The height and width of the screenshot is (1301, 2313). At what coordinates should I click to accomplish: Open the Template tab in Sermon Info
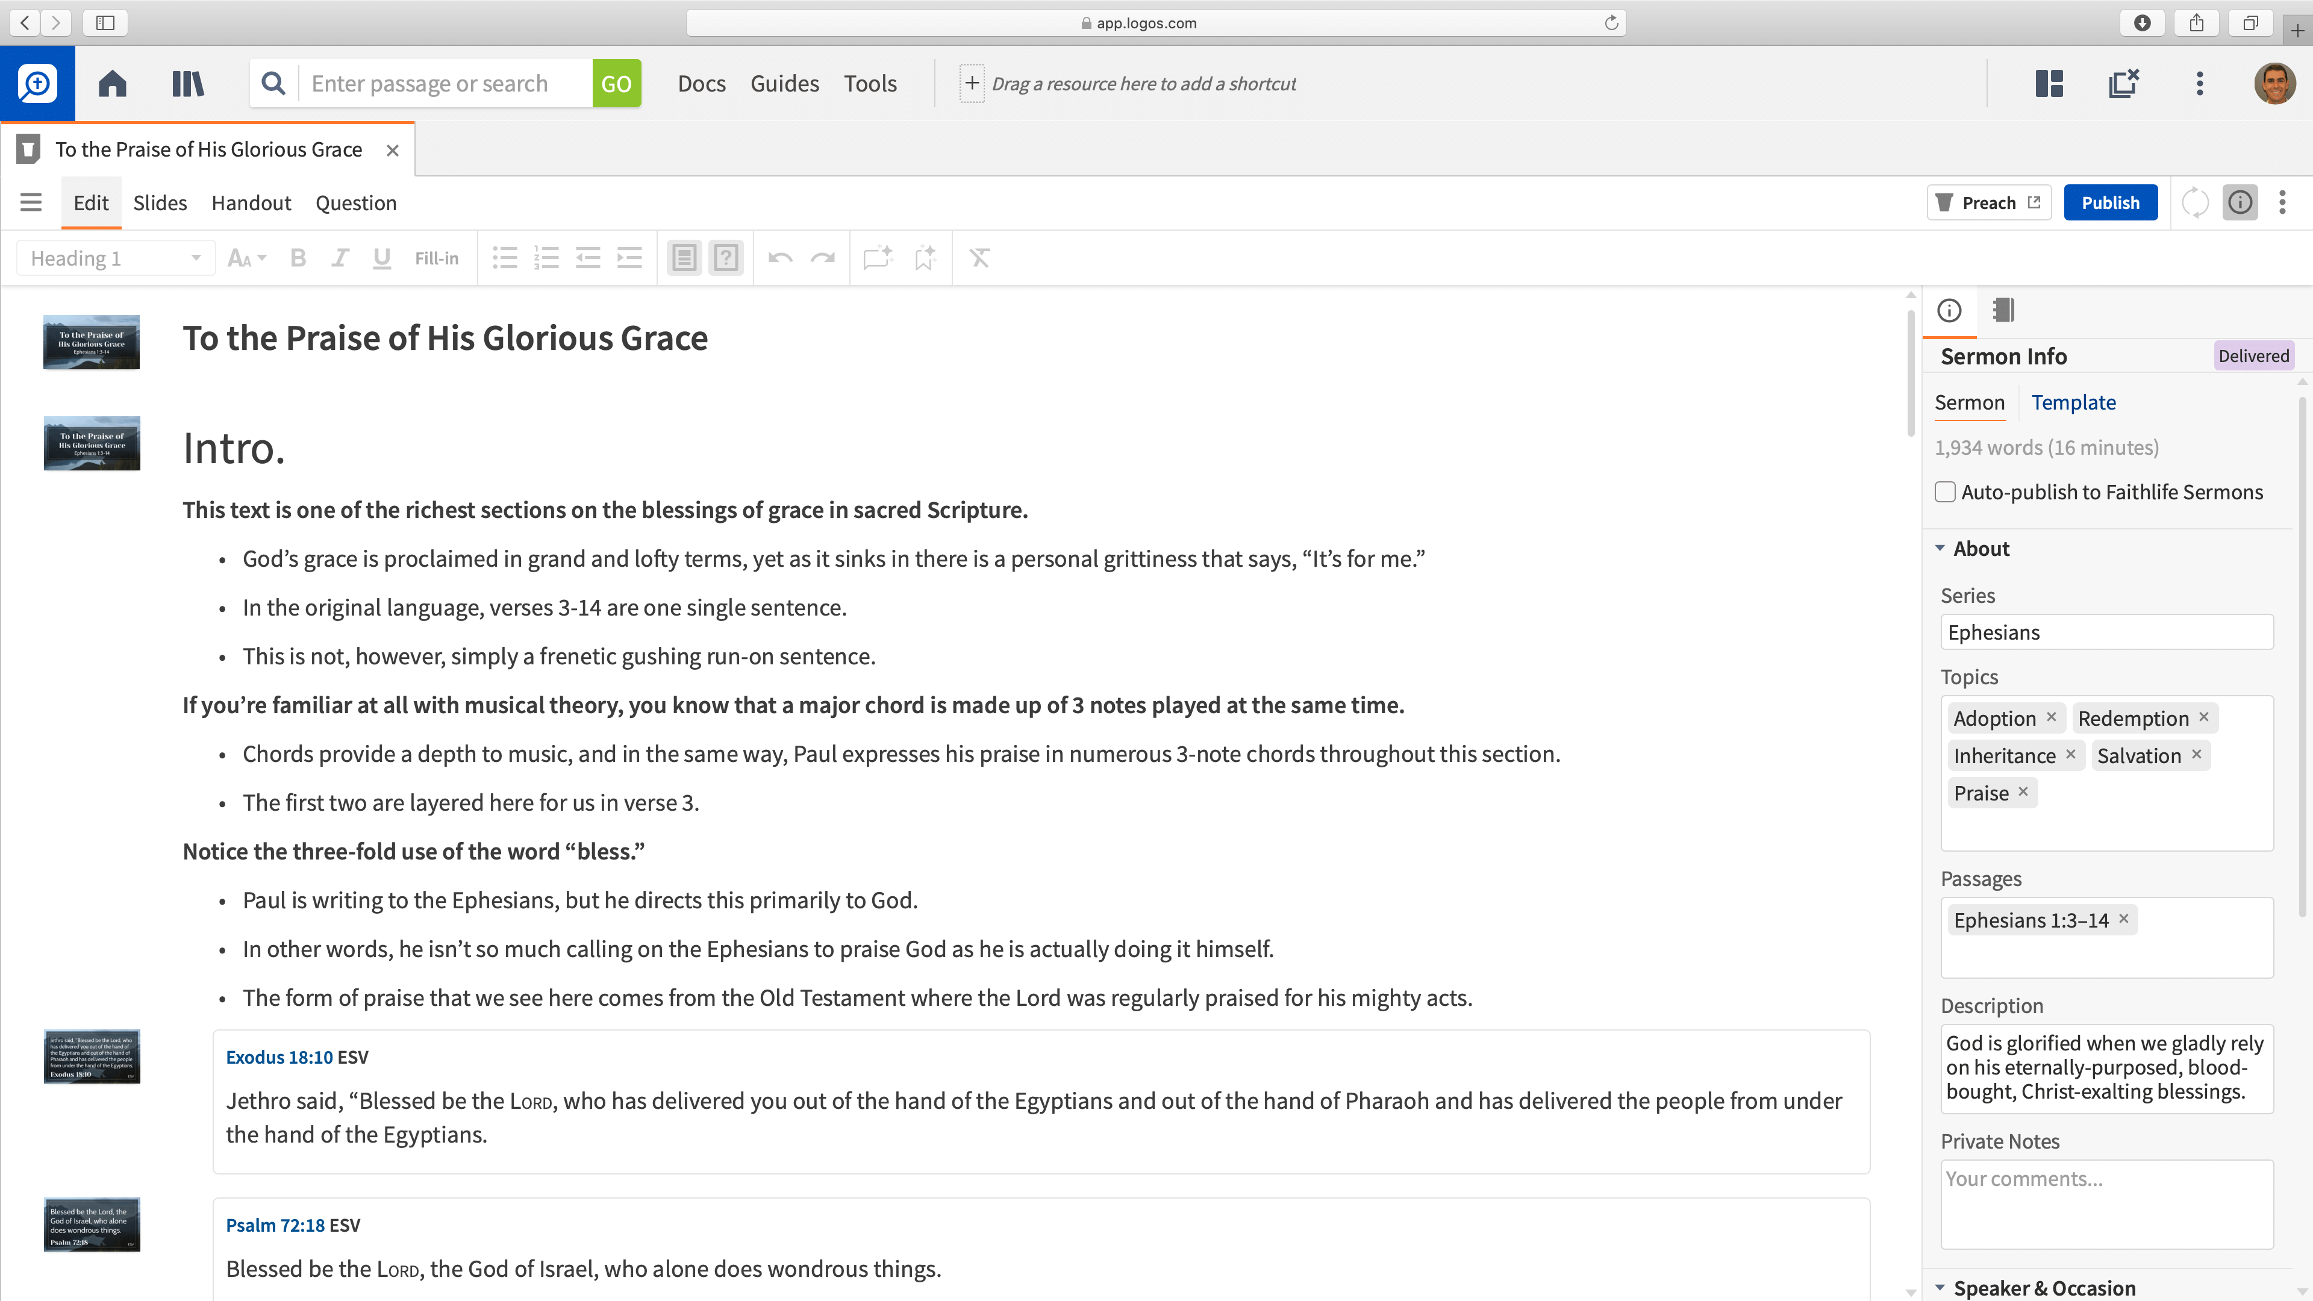(x=2073, y=402)
